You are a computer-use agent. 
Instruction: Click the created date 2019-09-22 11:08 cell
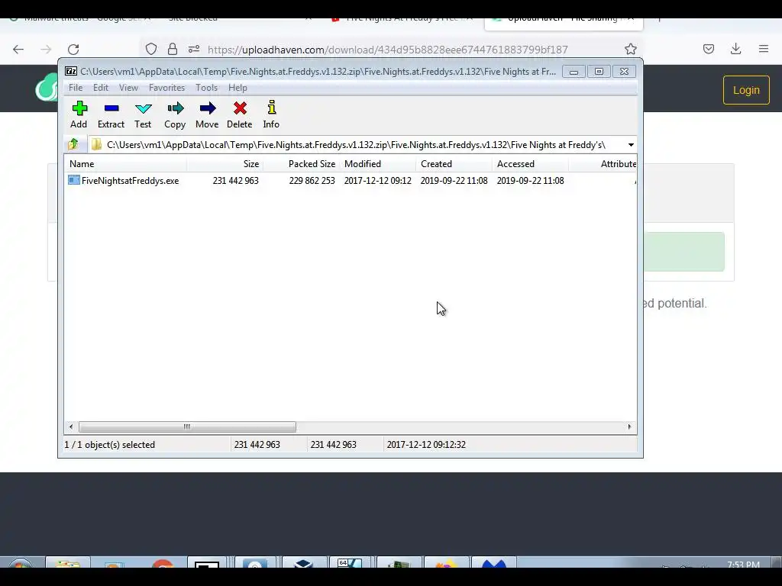[454, 180]
